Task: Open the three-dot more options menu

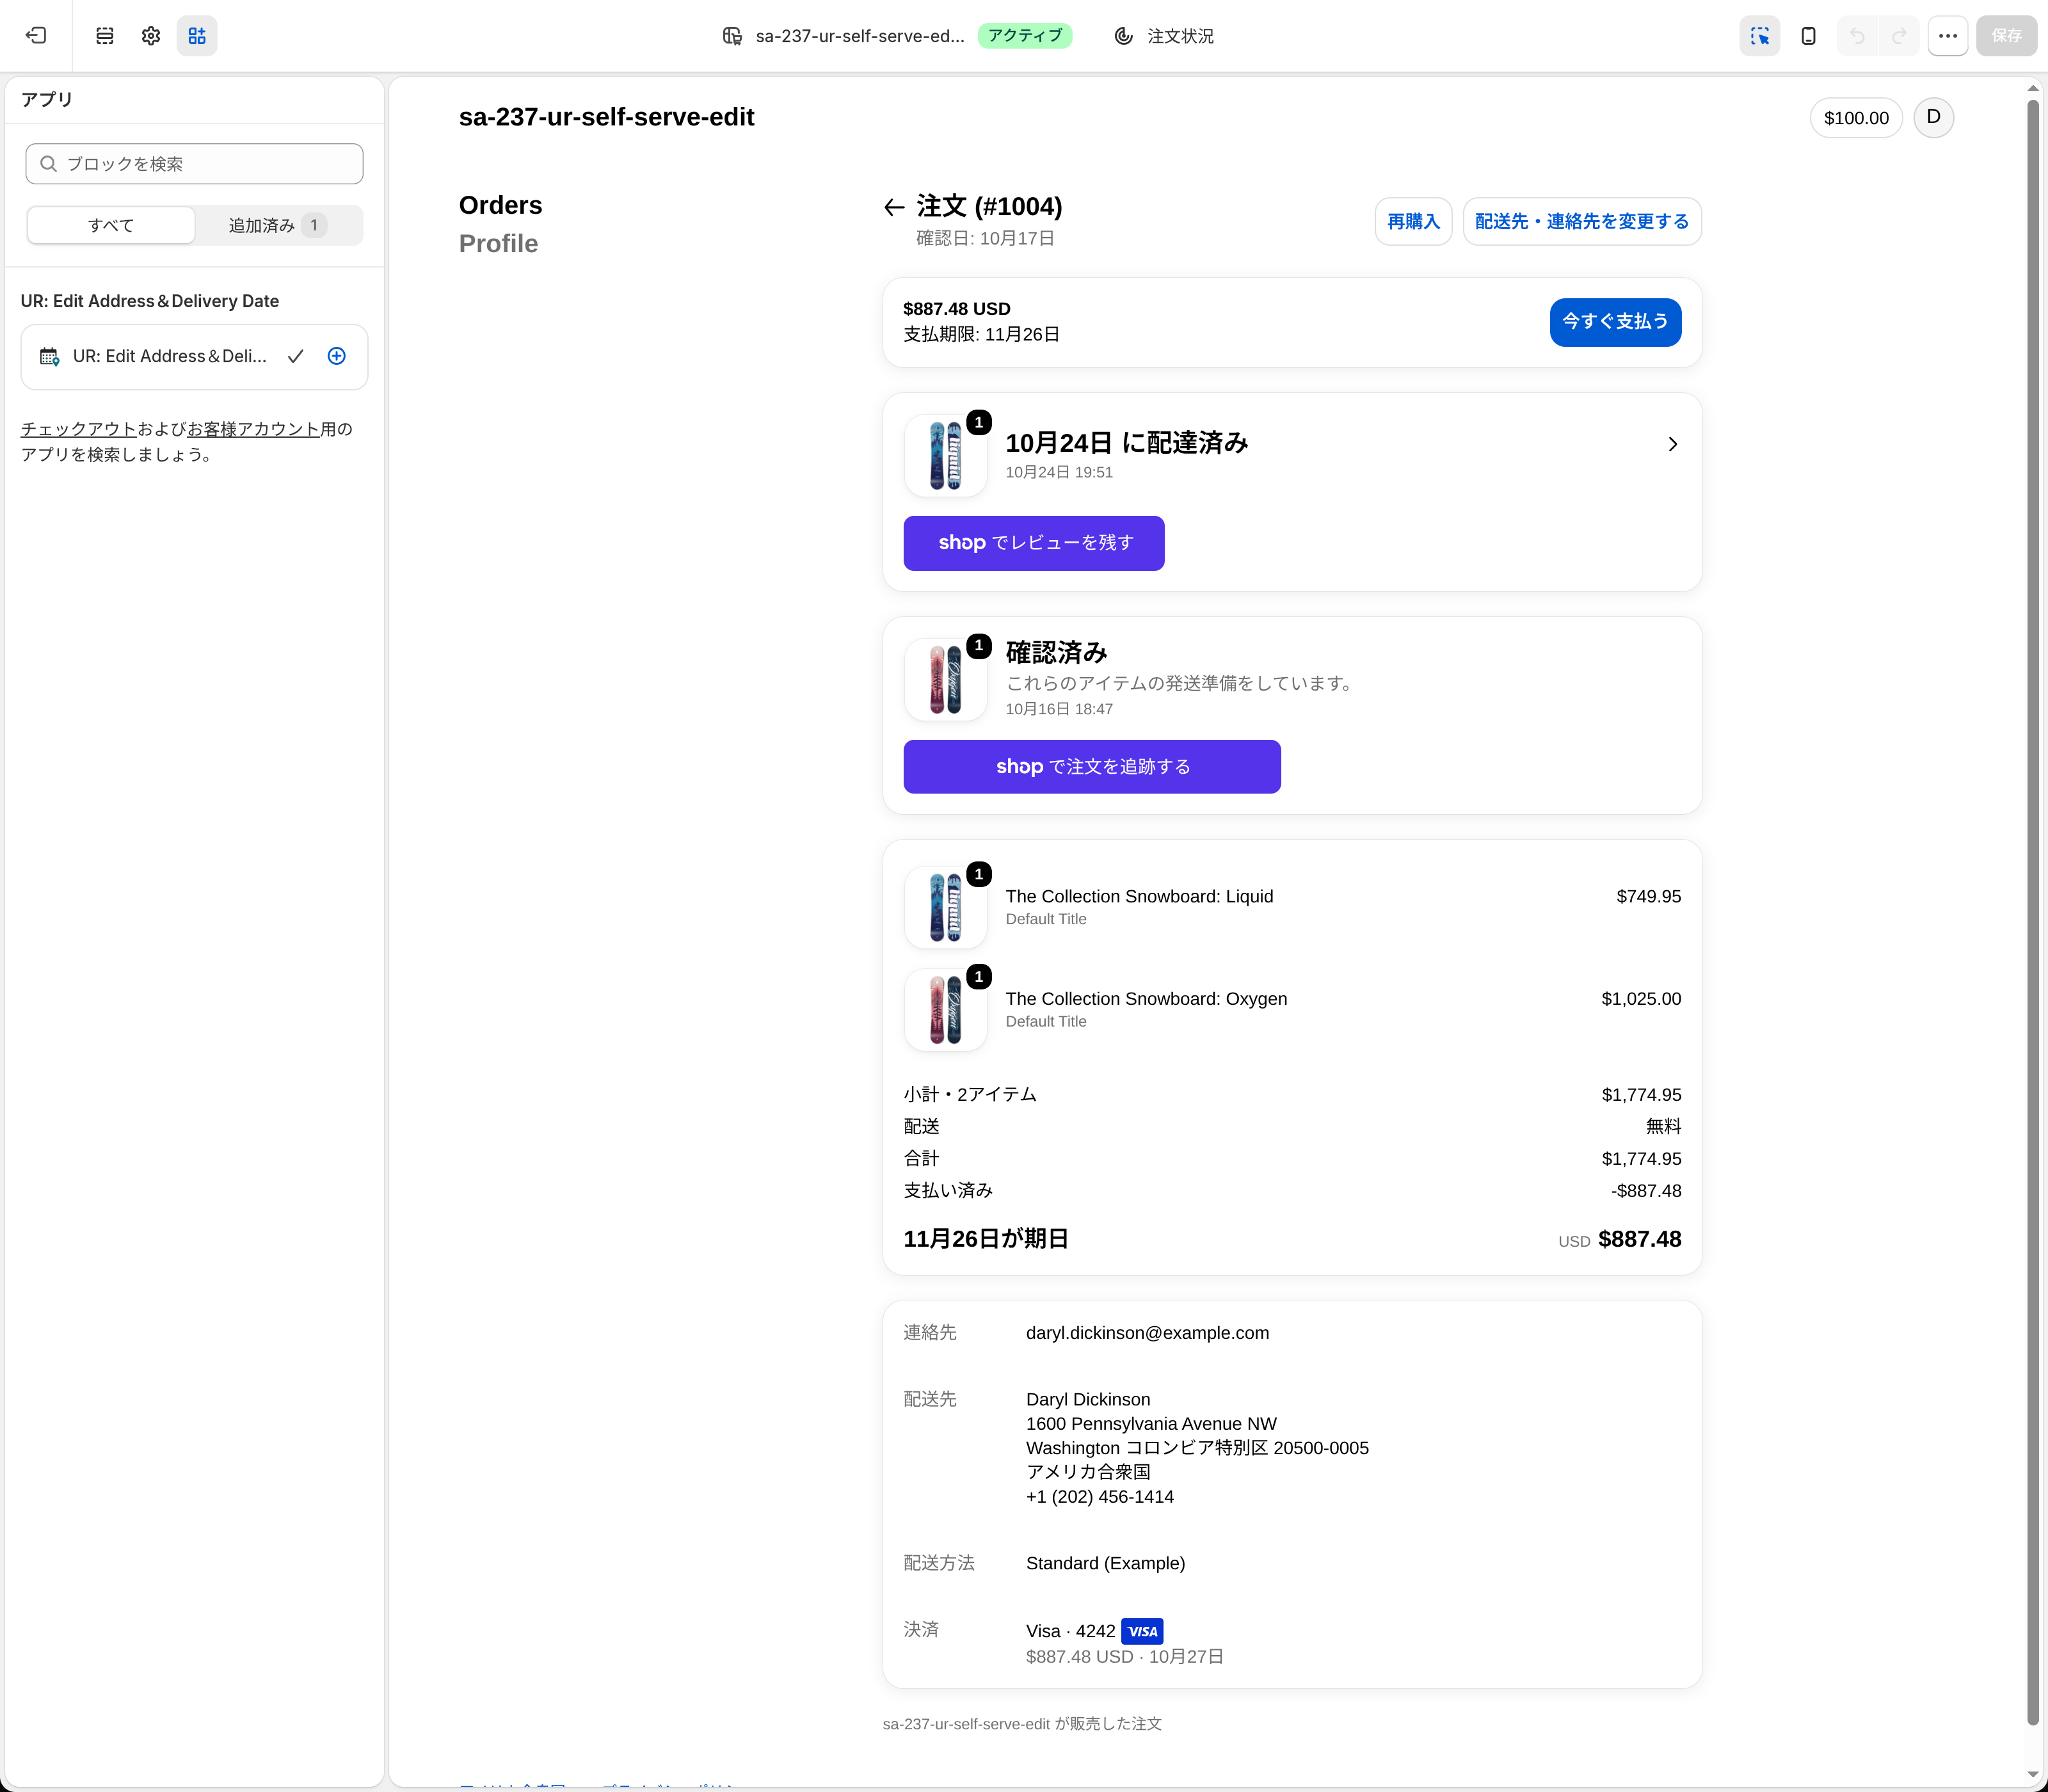Action: 1948,36
